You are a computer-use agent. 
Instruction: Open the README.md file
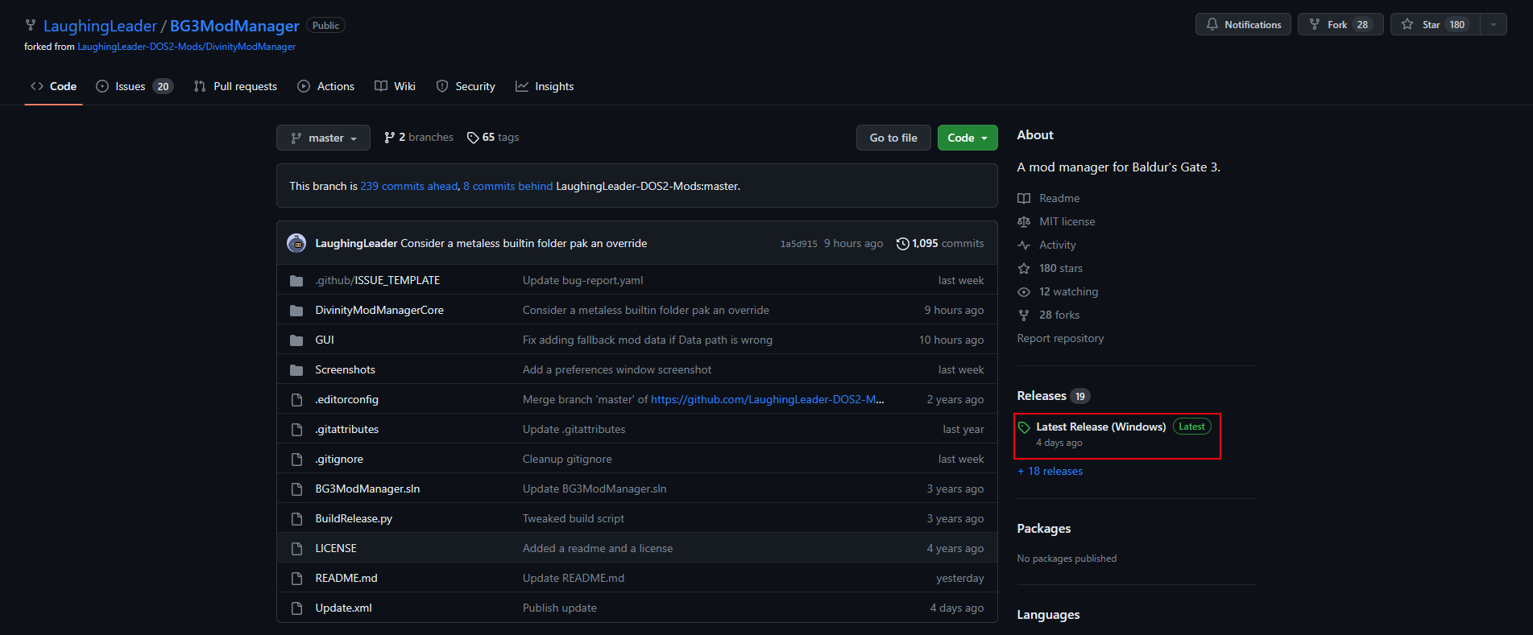346,578
